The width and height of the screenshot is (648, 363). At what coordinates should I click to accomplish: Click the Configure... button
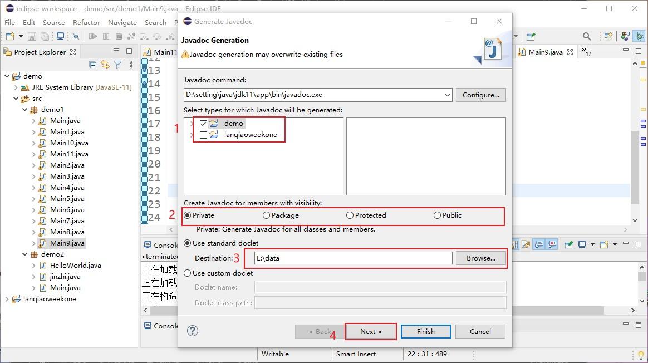point(480,95)
